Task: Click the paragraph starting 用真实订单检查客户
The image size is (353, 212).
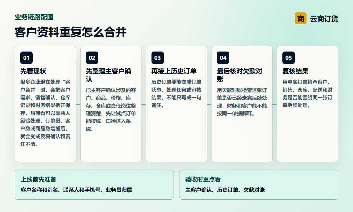Action: coord(307,94)
